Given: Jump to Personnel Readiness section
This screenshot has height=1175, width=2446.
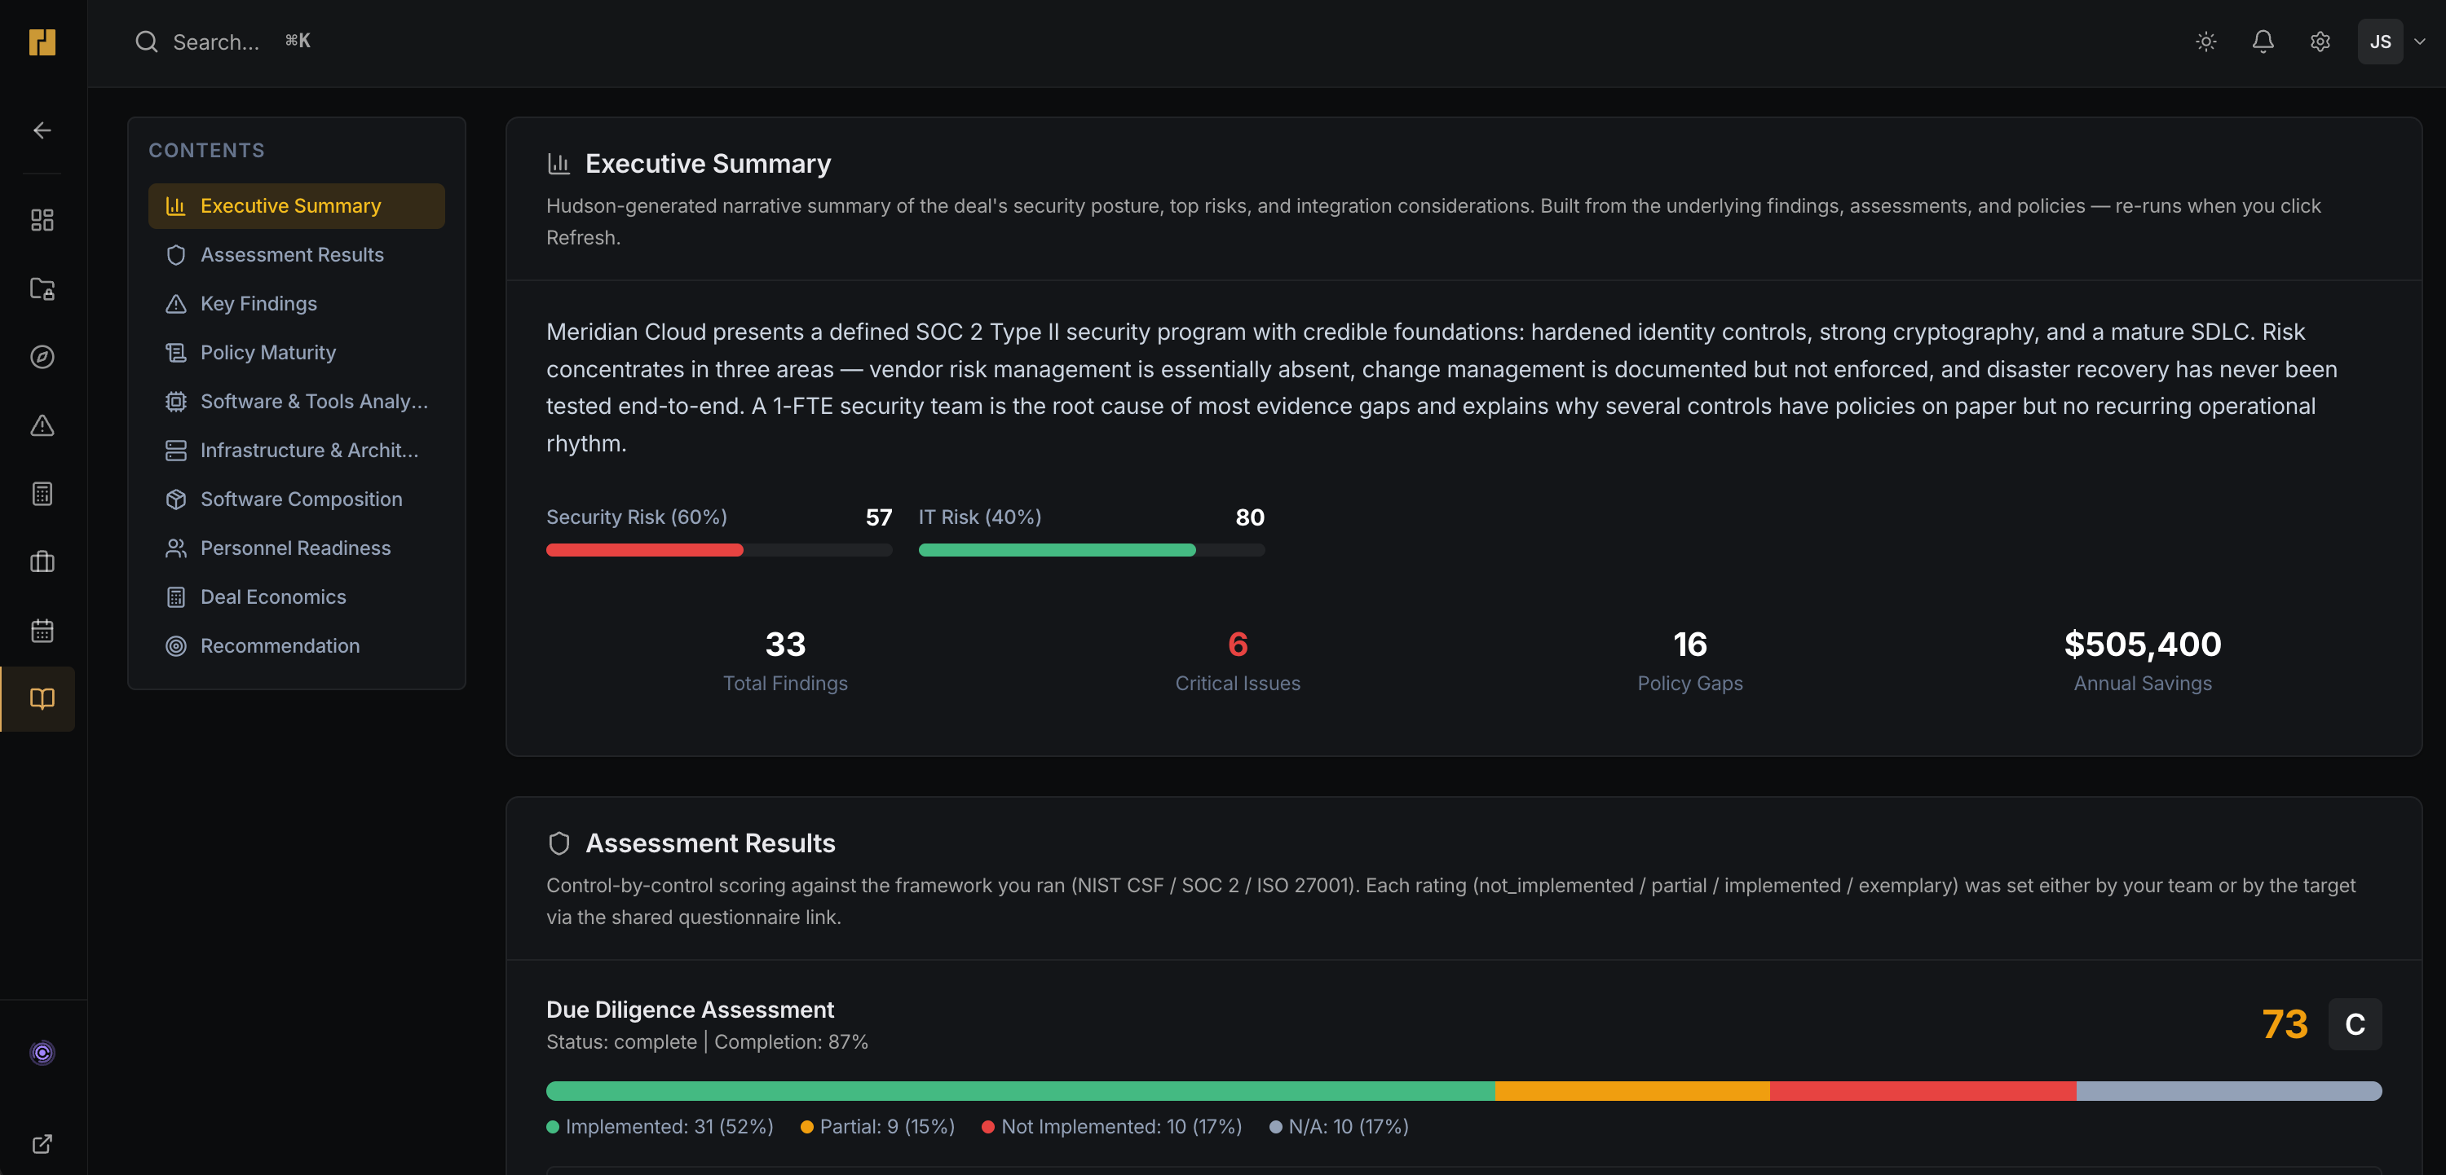Looking at the screenshot, I should [296, 548].
